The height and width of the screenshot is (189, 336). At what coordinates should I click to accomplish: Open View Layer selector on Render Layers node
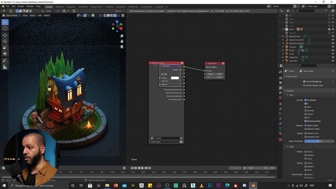pyautogui.click(x=165, y=142)
